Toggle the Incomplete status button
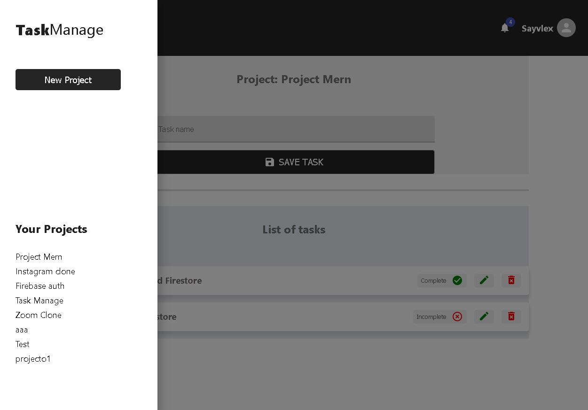 pyautogui.click(x=440, y=317)
